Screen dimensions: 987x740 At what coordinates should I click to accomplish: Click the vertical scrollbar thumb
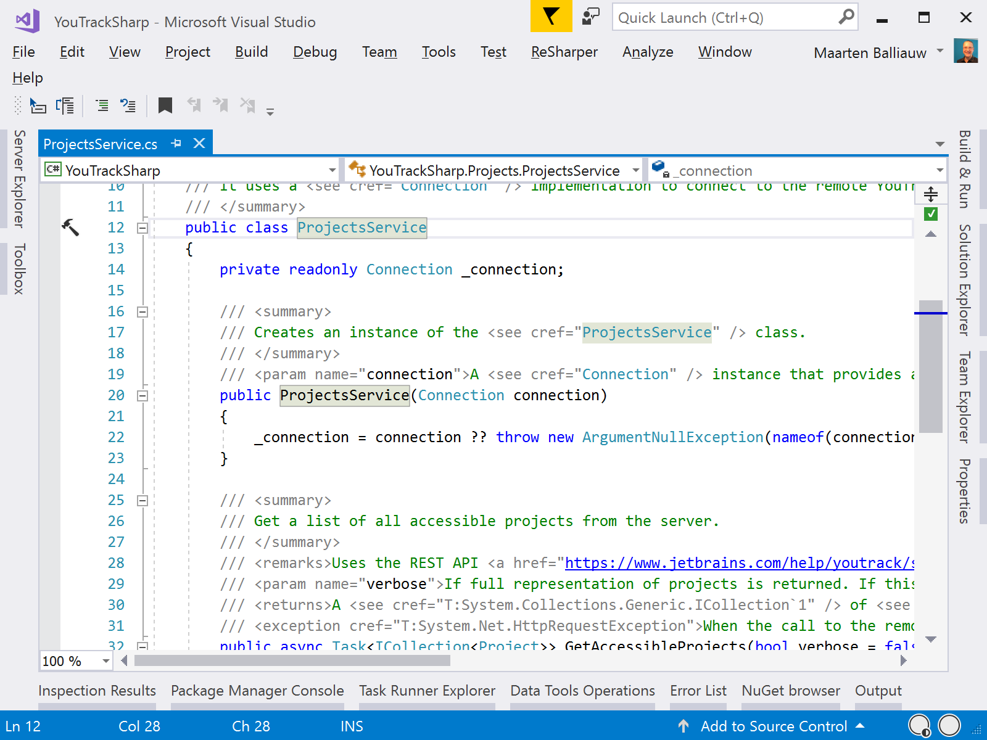[x=931, y=367]
